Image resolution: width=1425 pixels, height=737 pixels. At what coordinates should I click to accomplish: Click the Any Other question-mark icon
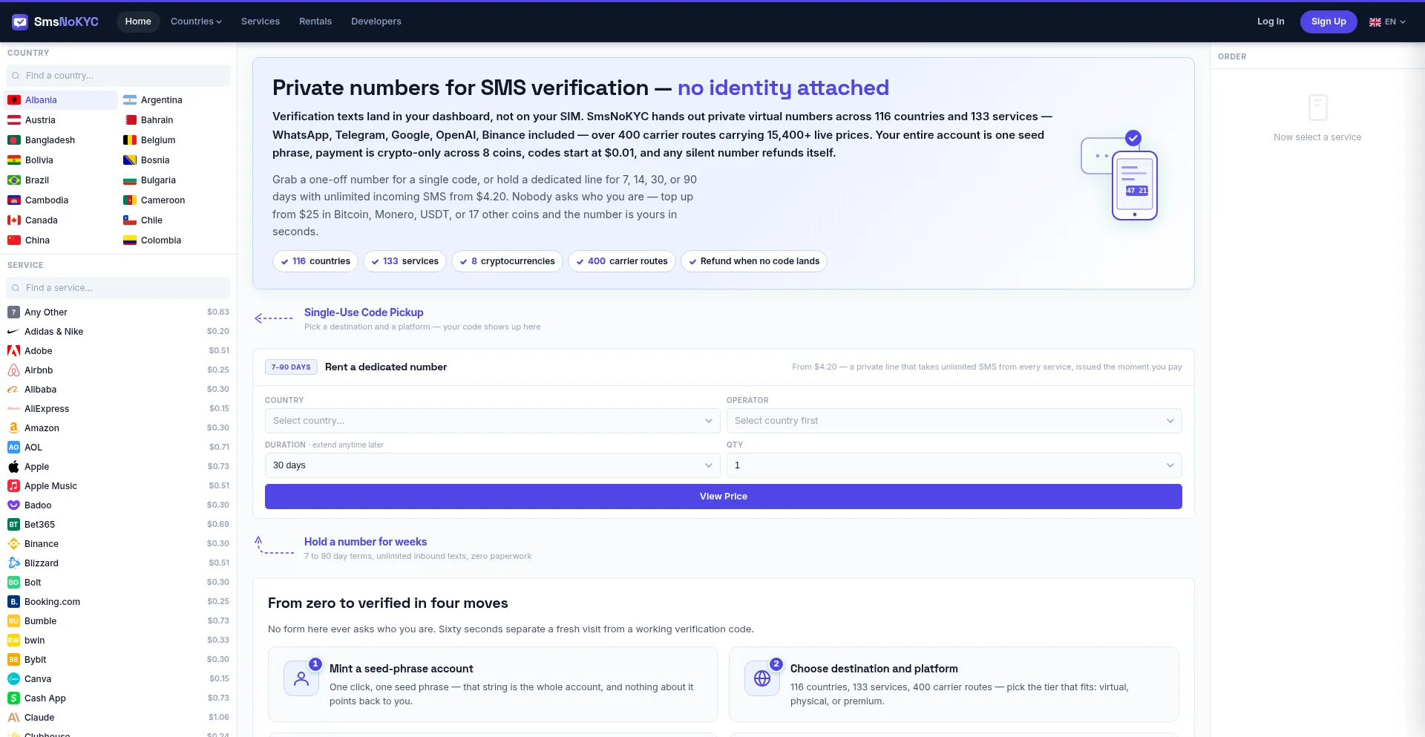pos(13,312)
